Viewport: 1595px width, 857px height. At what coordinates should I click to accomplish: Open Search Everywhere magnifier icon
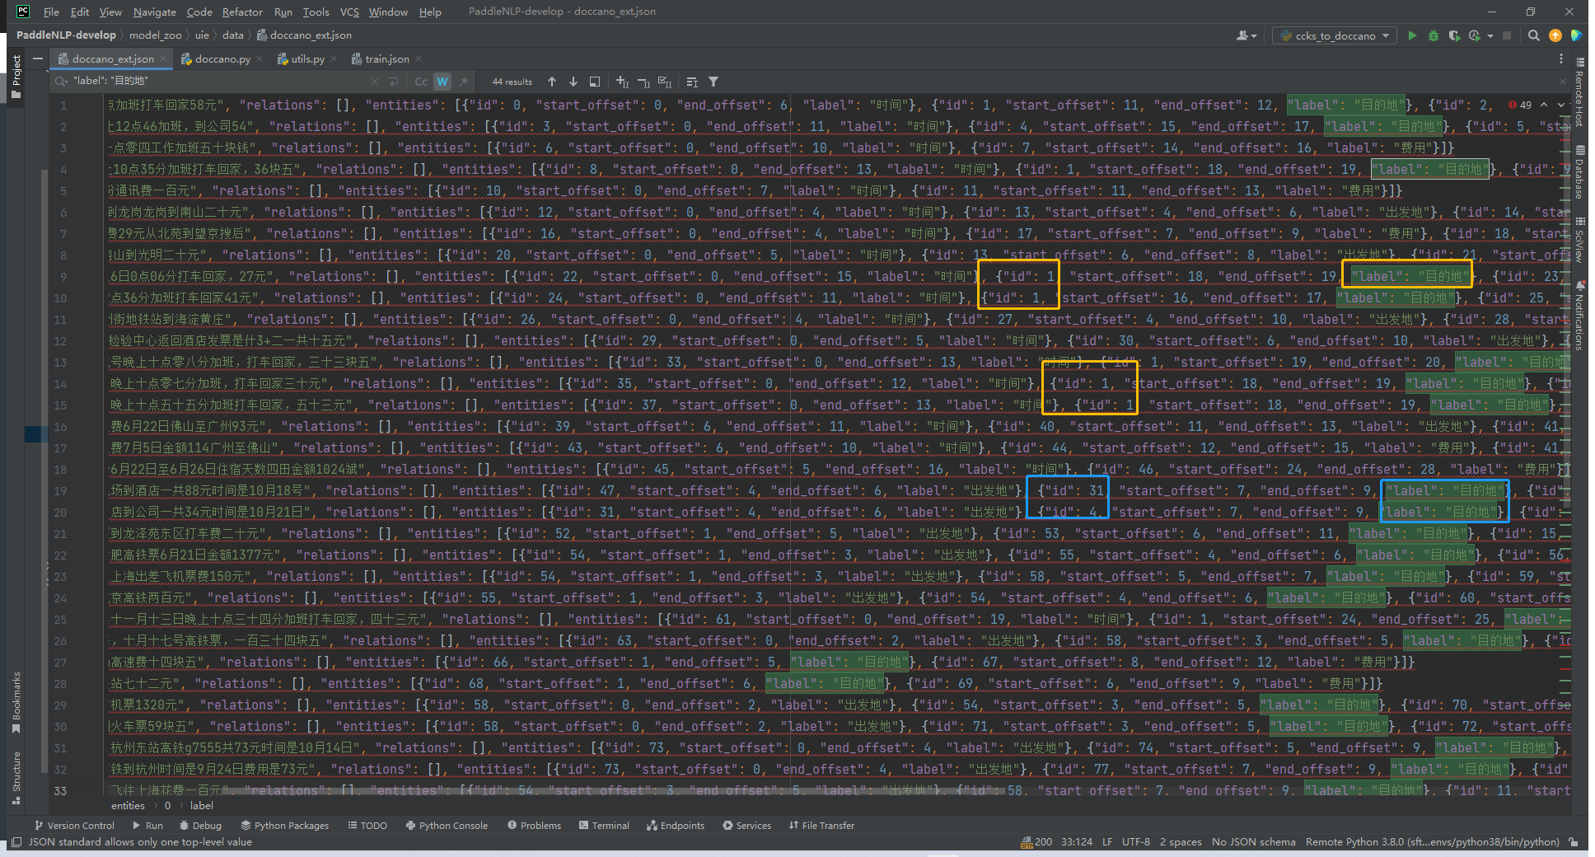tap(1533, 35)
